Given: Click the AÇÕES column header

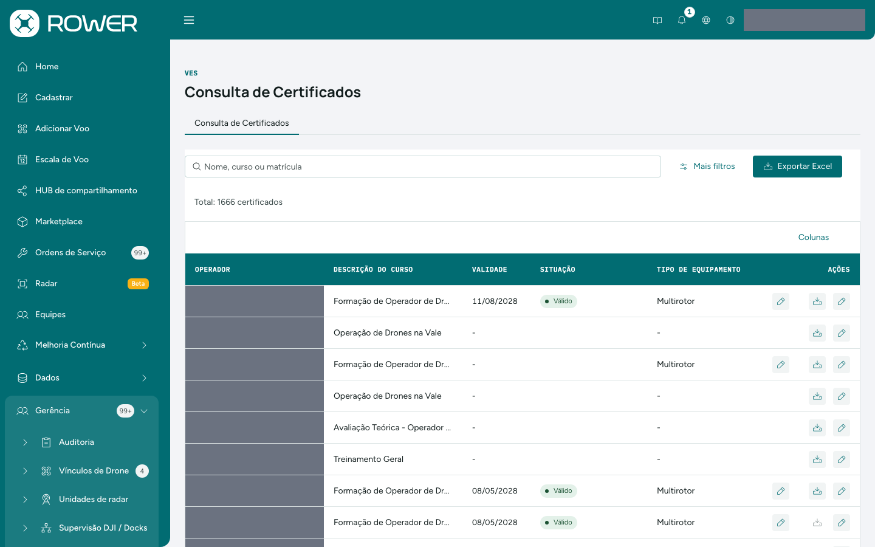Looking at the screenshot, I should click(x=839, y=269).
